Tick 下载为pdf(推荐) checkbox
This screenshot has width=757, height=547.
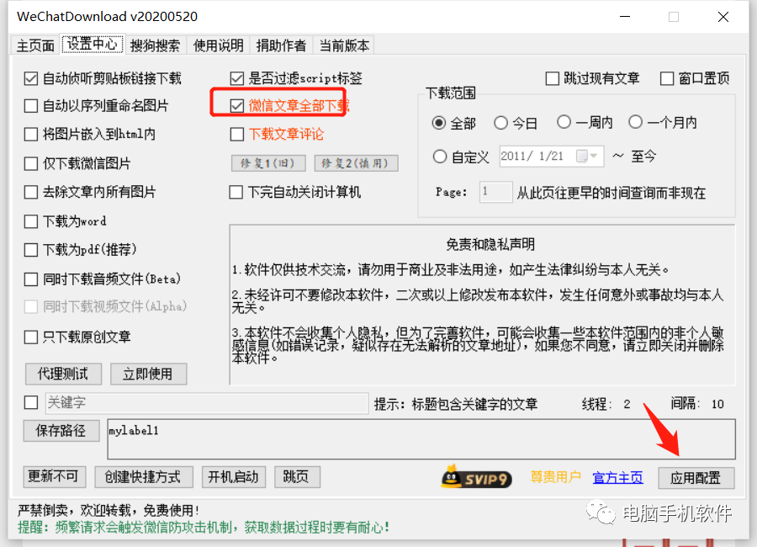[x=31, y=250]
